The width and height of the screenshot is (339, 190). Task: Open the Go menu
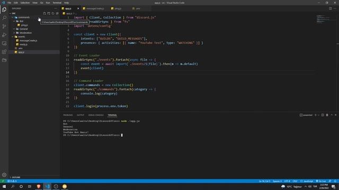pos(42,3)
